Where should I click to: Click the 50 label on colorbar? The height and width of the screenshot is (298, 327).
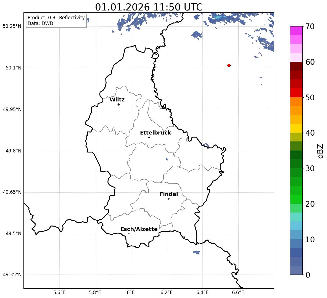(x=310, y=98)
